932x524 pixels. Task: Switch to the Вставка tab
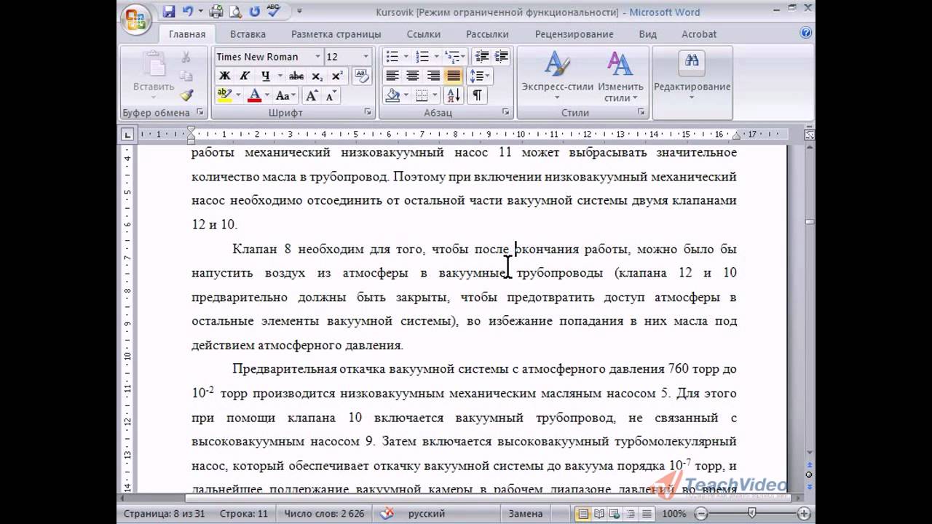click(248, 34)
